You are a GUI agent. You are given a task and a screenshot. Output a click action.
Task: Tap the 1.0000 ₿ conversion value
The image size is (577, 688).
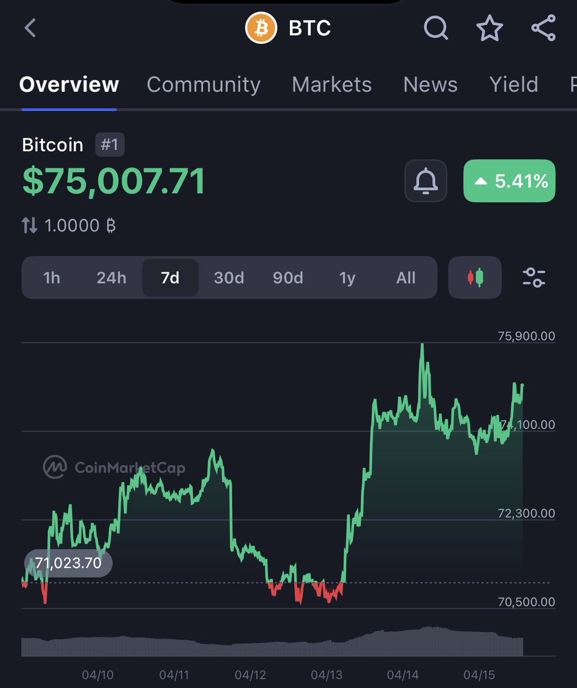pyautogui.click(x=80, y=226)
